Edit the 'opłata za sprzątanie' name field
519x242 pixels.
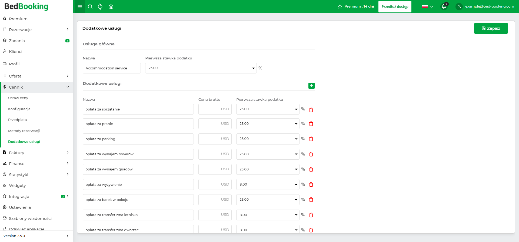click(138, 109)
